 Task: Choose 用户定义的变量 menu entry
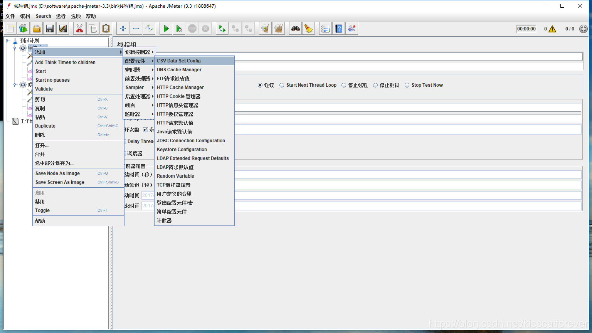point(194,194)
